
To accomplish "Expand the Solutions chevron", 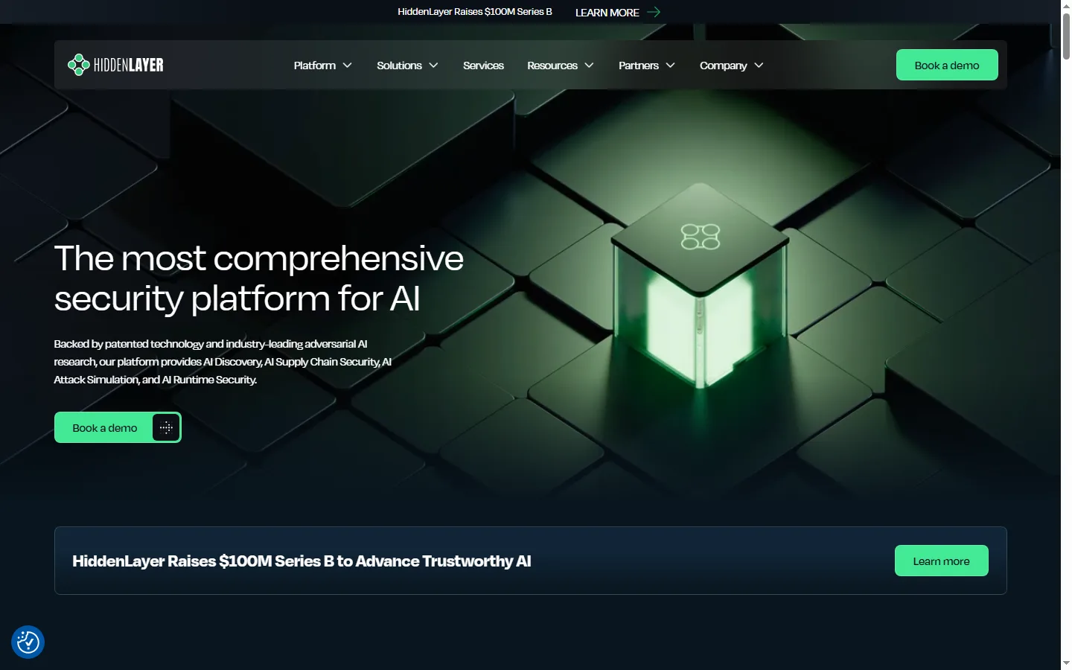I will click(433, 66).
